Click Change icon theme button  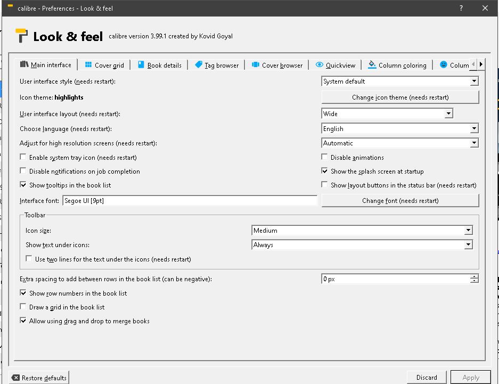[x=400, y=97]
